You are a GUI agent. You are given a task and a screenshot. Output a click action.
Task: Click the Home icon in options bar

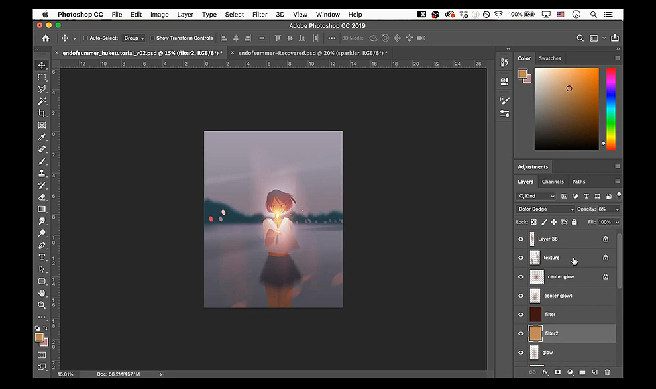(46, 38)
